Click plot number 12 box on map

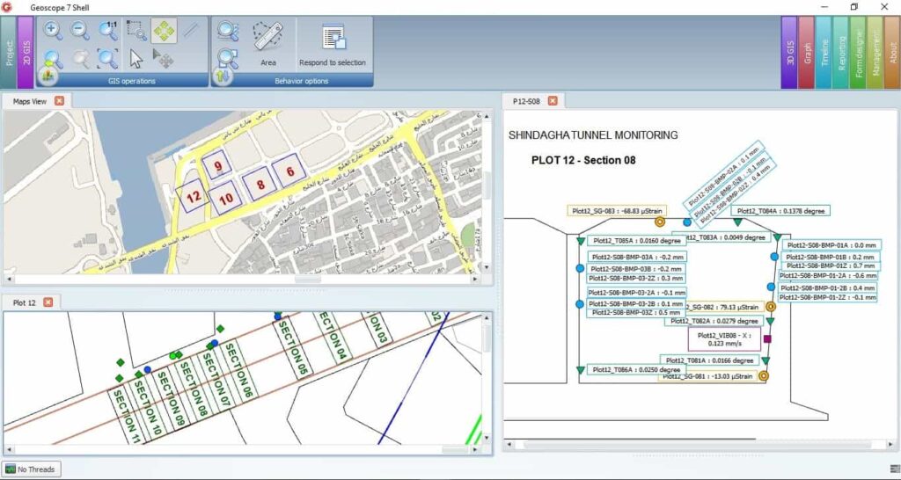click(x=193, y=198)
